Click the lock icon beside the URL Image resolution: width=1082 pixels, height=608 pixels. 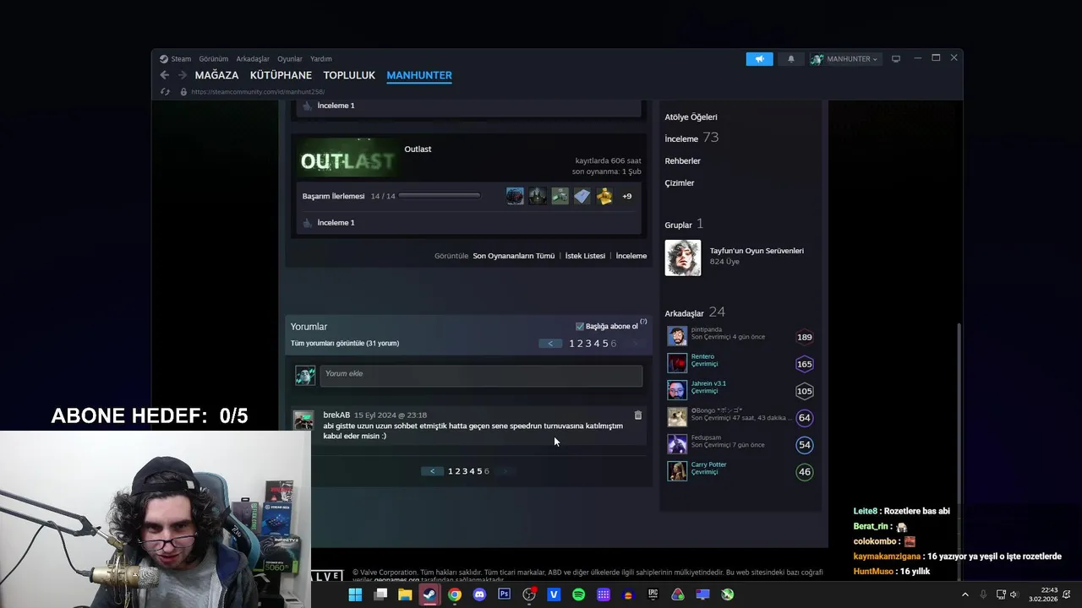point(183,91)
